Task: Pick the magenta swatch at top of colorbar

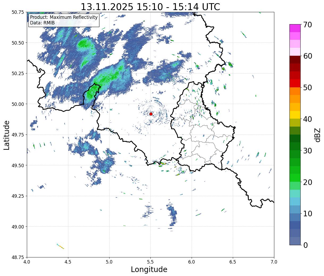Action: click(x=295, y=28)
